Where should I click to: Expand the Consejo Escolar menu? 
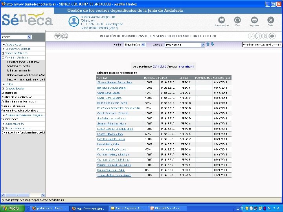point(13,88)
